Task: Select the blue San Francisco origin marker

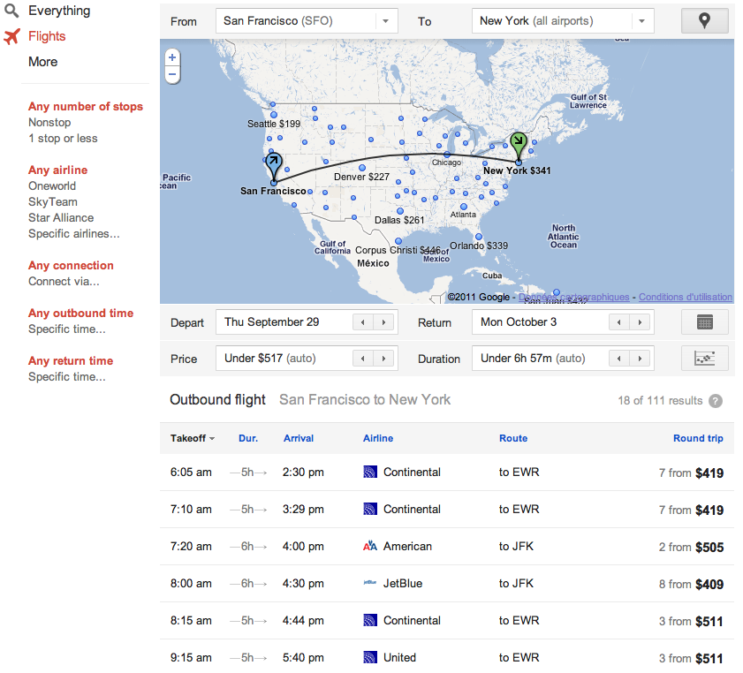Action: tap(273, 166)
